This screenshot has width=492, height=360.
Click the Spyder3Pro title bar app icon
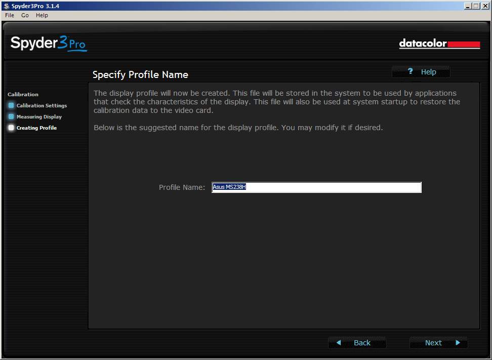point(7,6)
